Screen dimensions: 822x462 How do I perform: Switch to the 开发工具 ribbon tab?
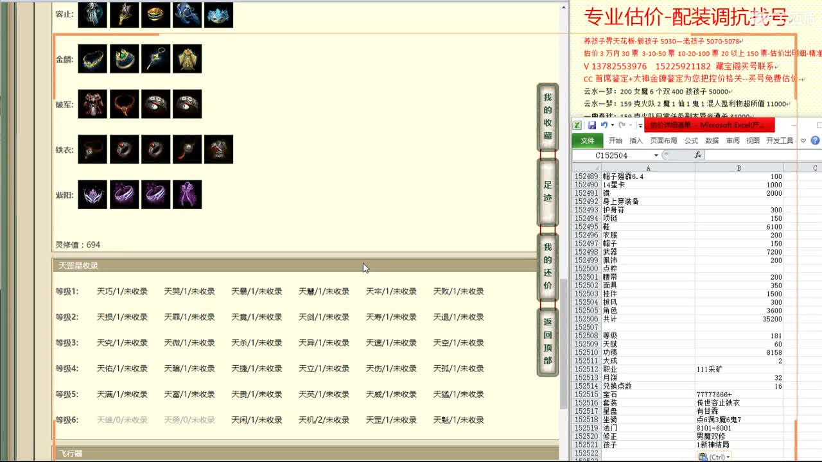coord(779,141)
